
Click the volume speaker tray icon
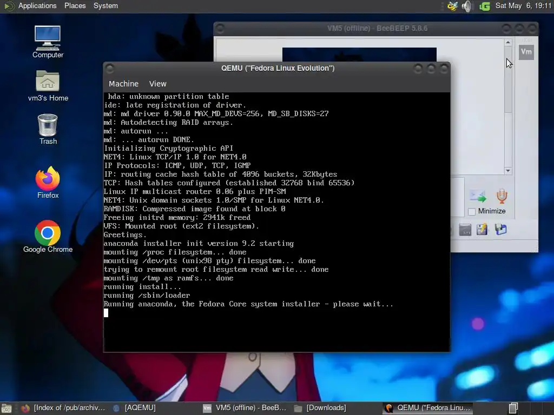coord(467,6)
